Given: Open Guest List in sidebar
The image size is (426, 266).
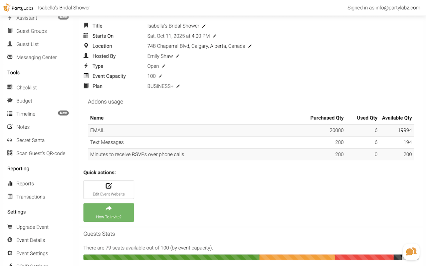Looking at the screenshot, I should tap(28, 44).
